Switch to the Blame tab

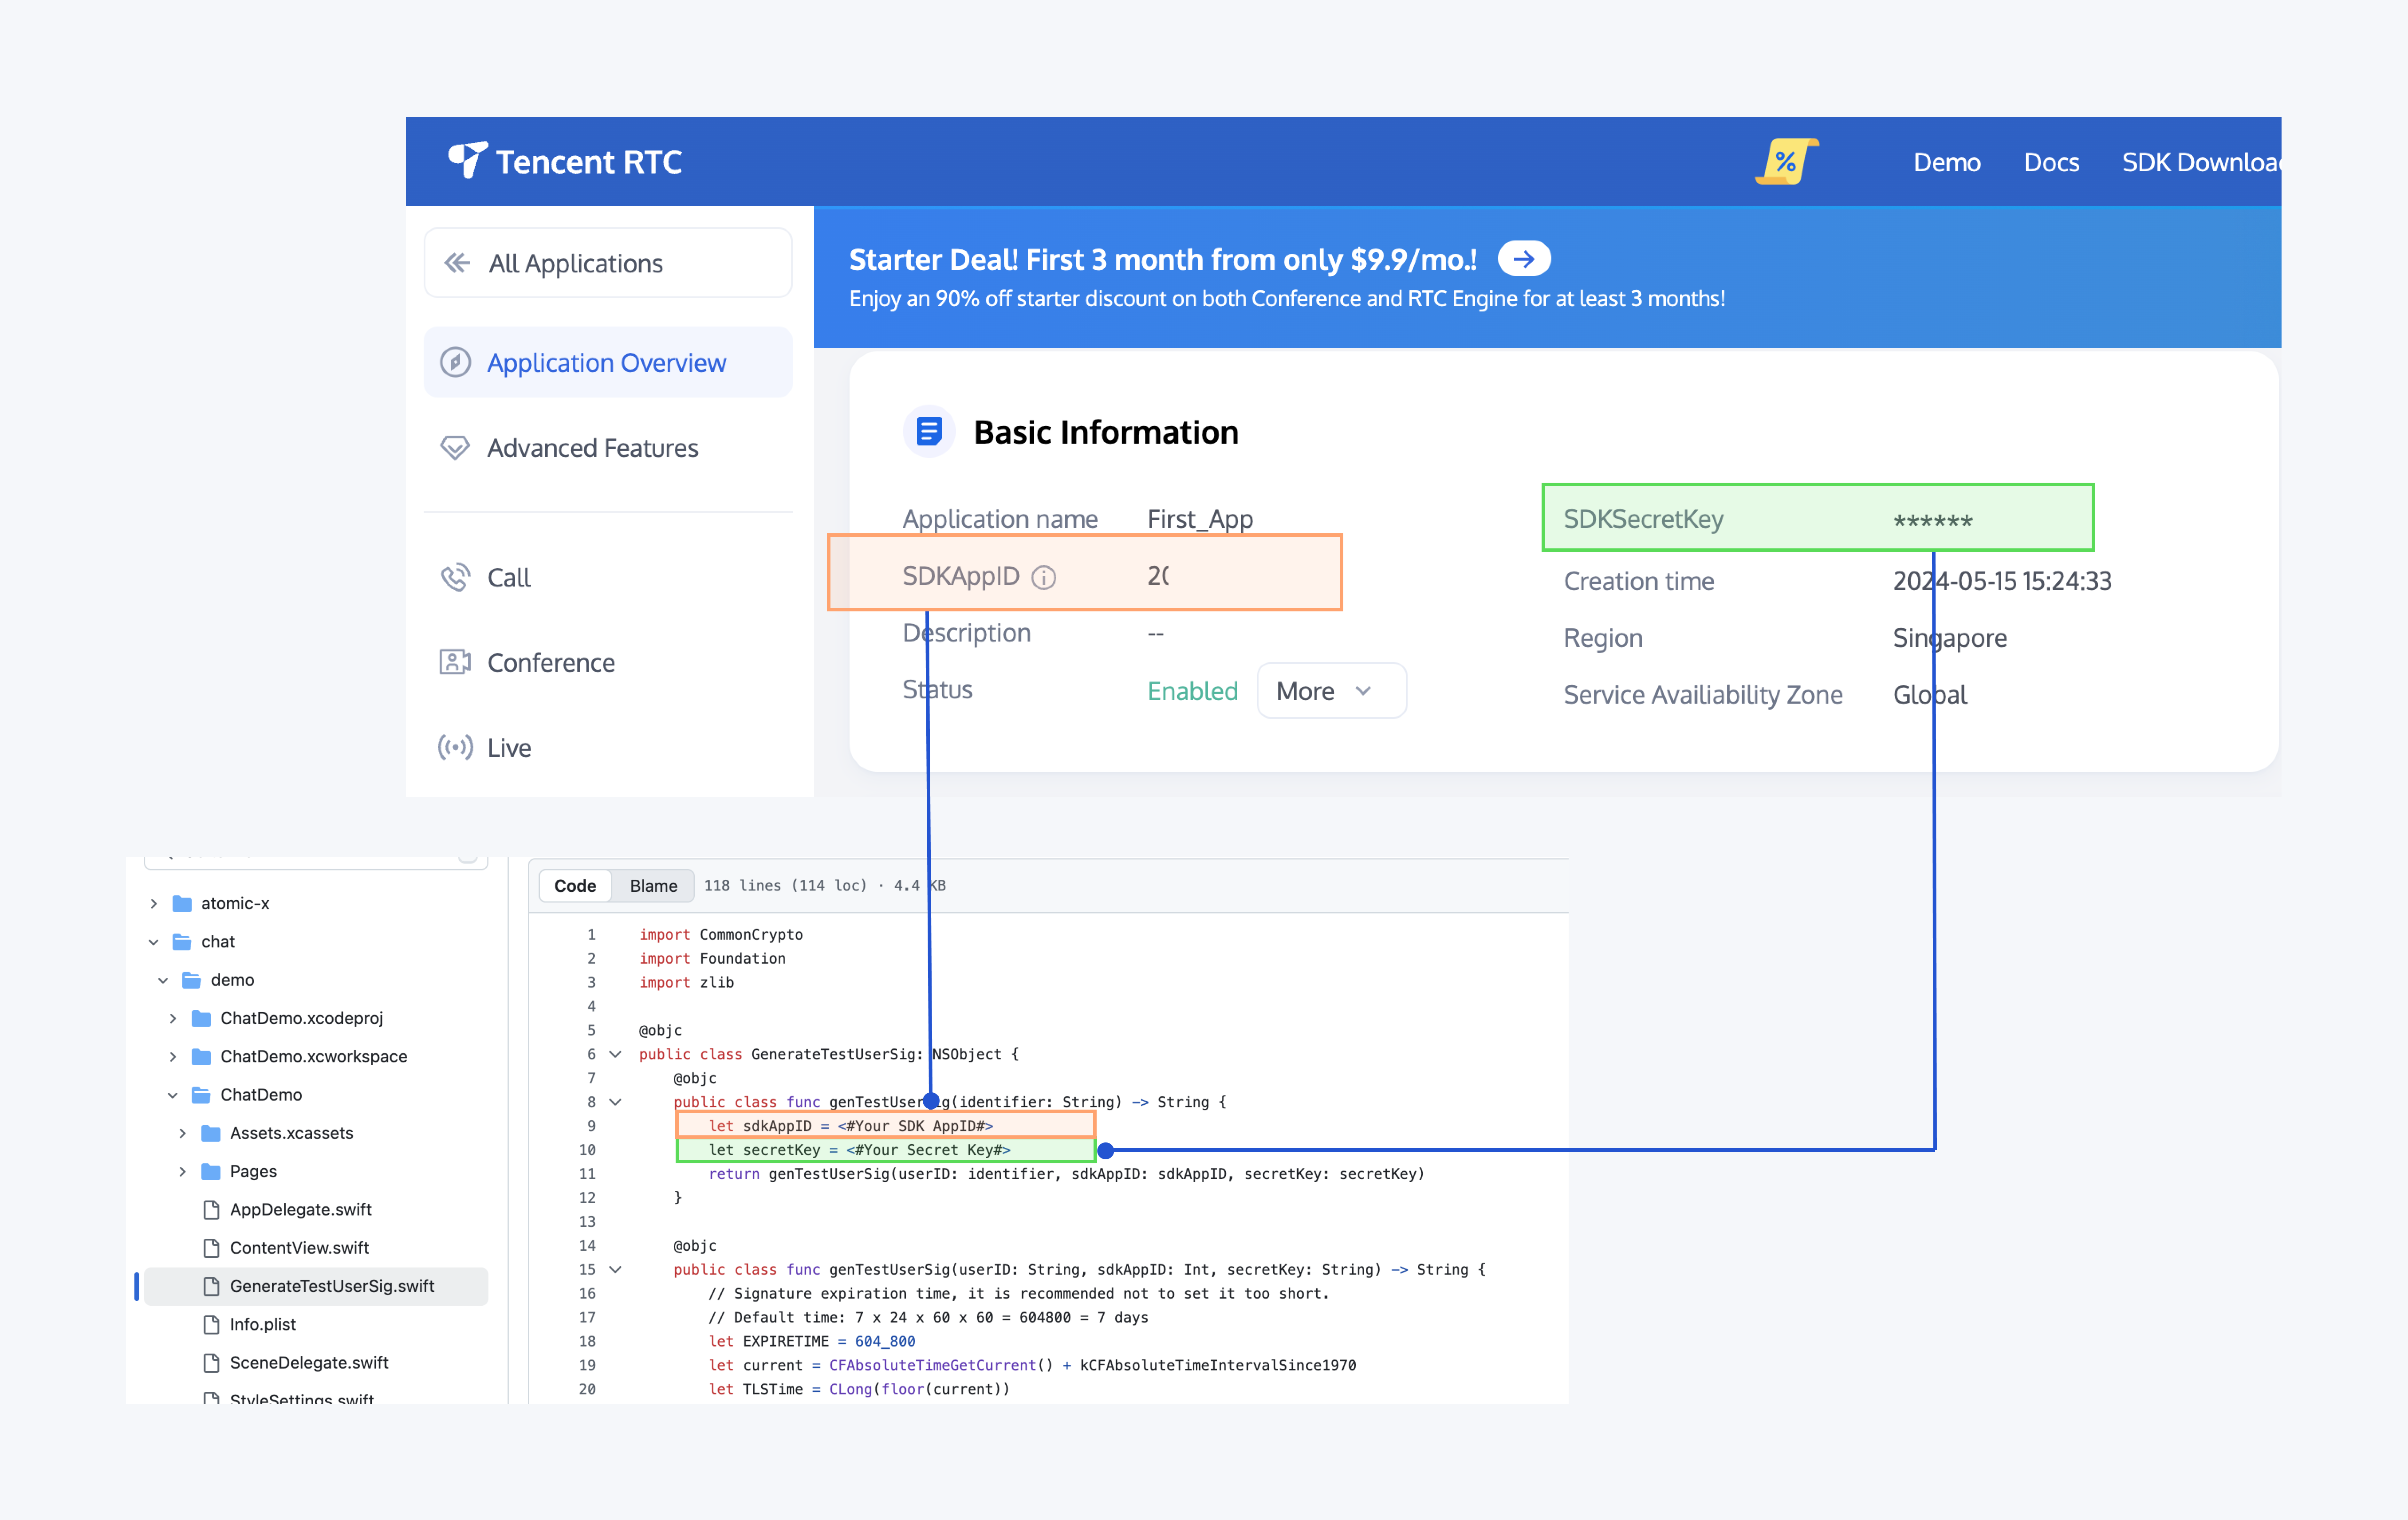pos(653,885)
